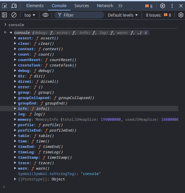185x193 pixels.
Task: Switch to the Elements tab
Action: [35, 6]
